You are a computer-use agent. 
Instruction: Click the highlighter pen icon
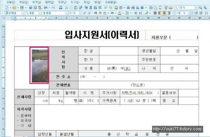coord(147,13)
